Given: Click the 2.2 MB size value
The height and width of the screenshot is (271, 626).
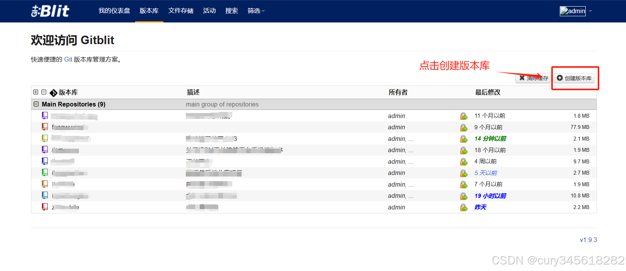Looking at the screenshot, I should tap(581, 207).
